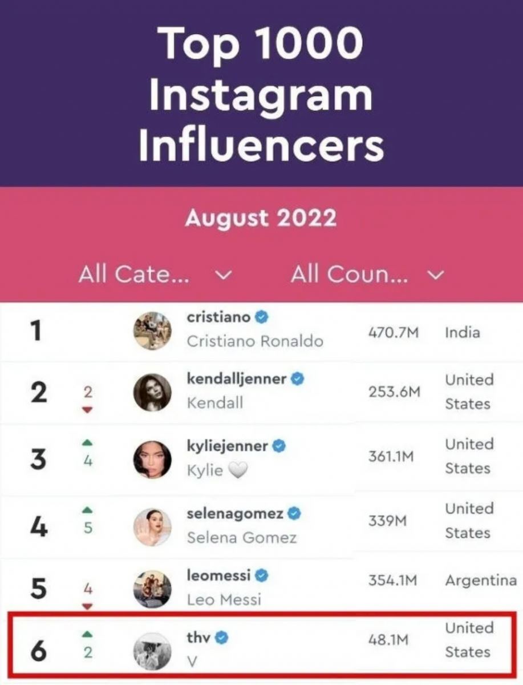Image resolution: width=523 pixels, height=685 pixels.
Task: Click the green up arrow in rank 3 row
Action: click(x=88, y=443)
